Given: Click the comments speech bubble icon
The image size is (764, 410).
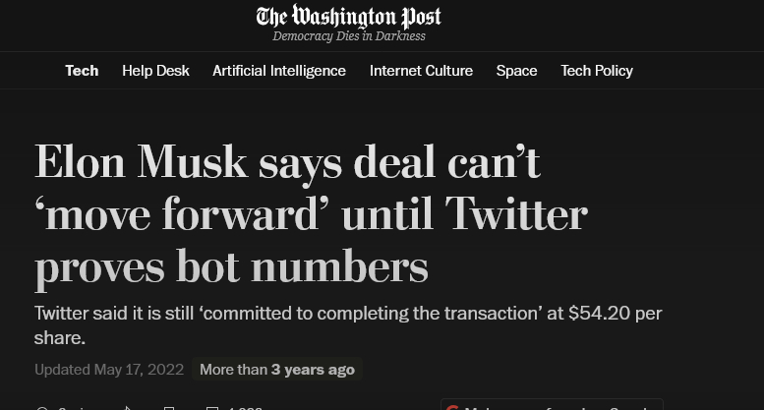Looking at the screenshot, I should (212, 407).
